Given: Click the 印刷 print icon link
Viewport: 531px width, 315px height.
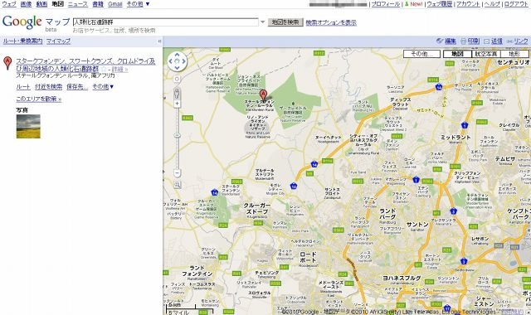Looking at the screenshot, I should pyautogui.click(x=470, y=41).
